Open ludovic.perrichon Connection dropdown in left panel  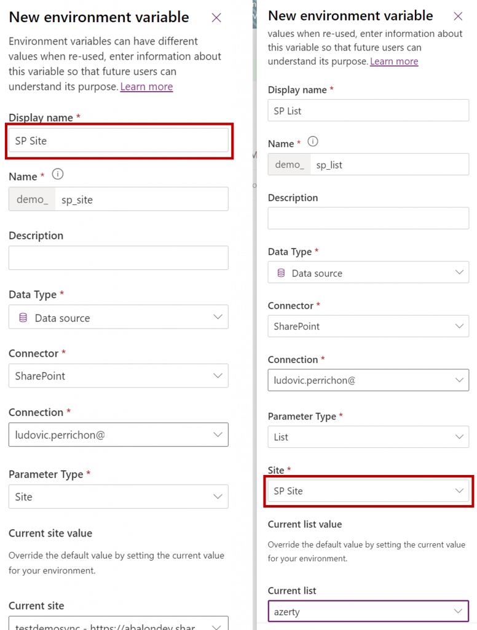119,435
